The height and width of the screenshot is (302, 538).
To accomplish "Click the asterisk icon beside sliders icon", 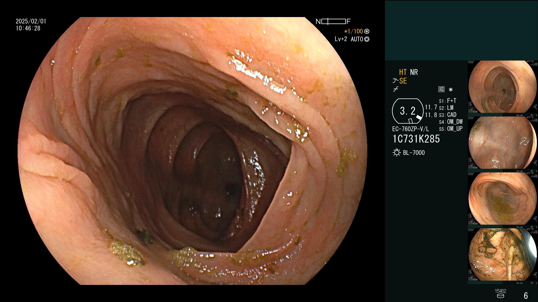I will [x=451, y=90].
